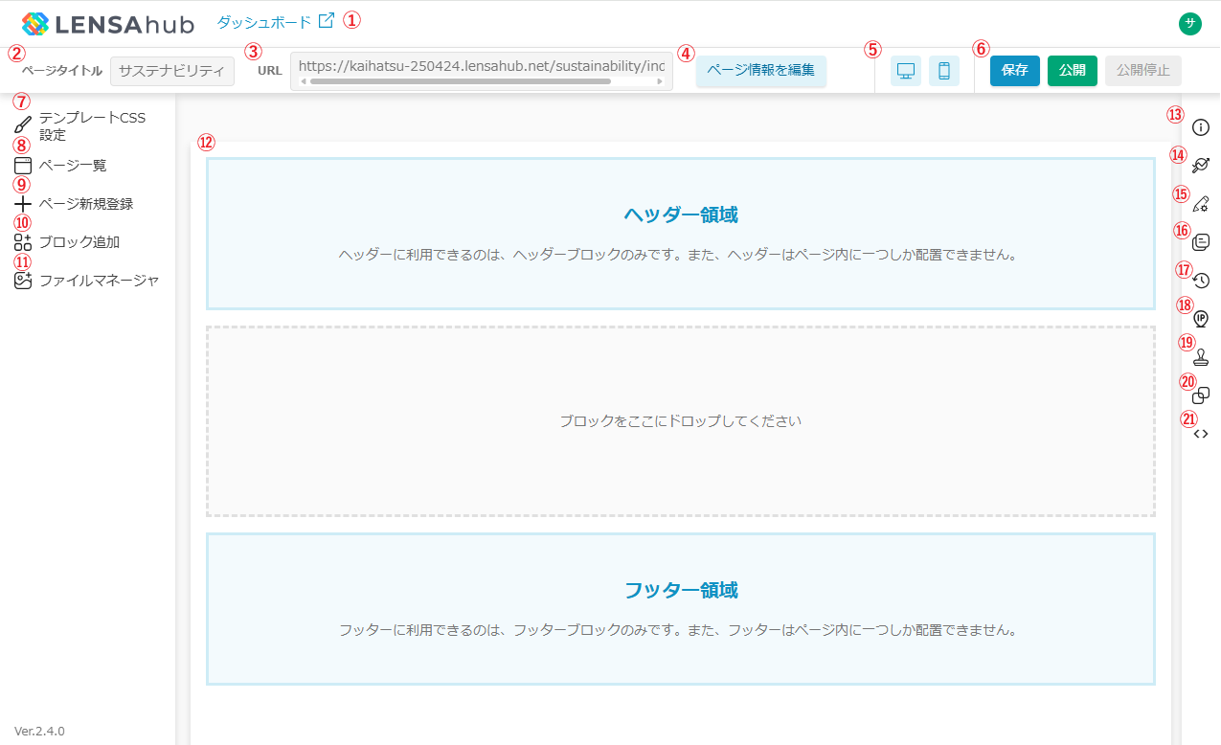This screenshot has height=745, width=1221.
Task: Select ページ新規登録 in the sidebar
Action: 87,204
